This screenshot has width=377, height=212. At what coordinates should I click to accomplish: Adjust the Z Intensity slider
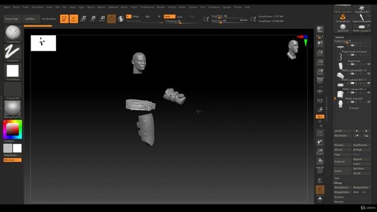pyautogui.click(x=182, y=21)
